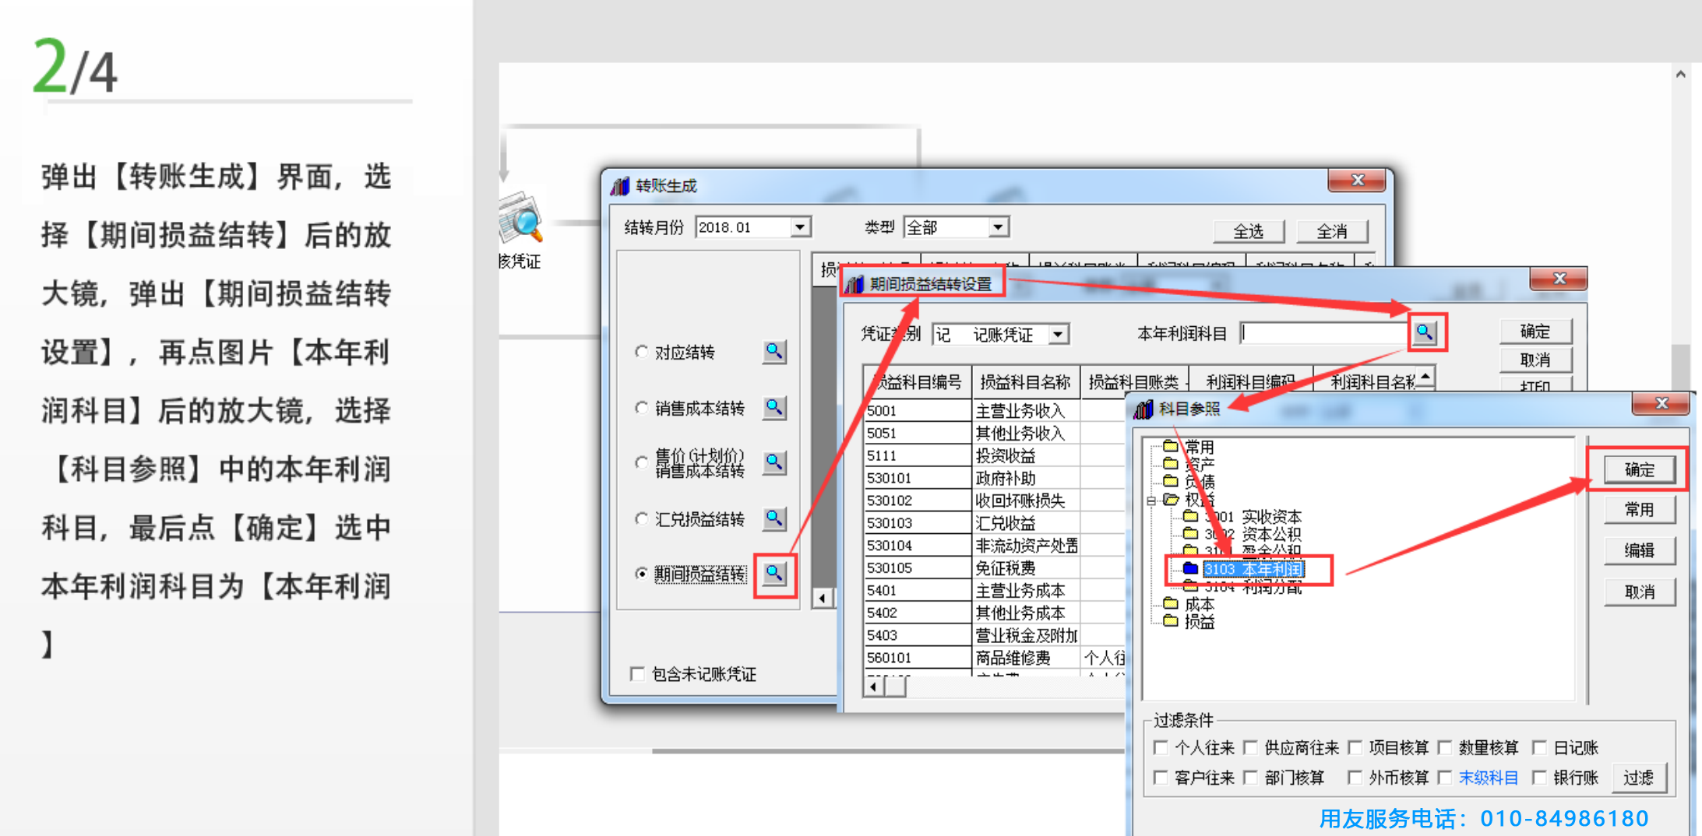Click table cell 530101 account code
Image resolution: width=1702 pixels, height=836 pixels.
[x=918, y=478]
